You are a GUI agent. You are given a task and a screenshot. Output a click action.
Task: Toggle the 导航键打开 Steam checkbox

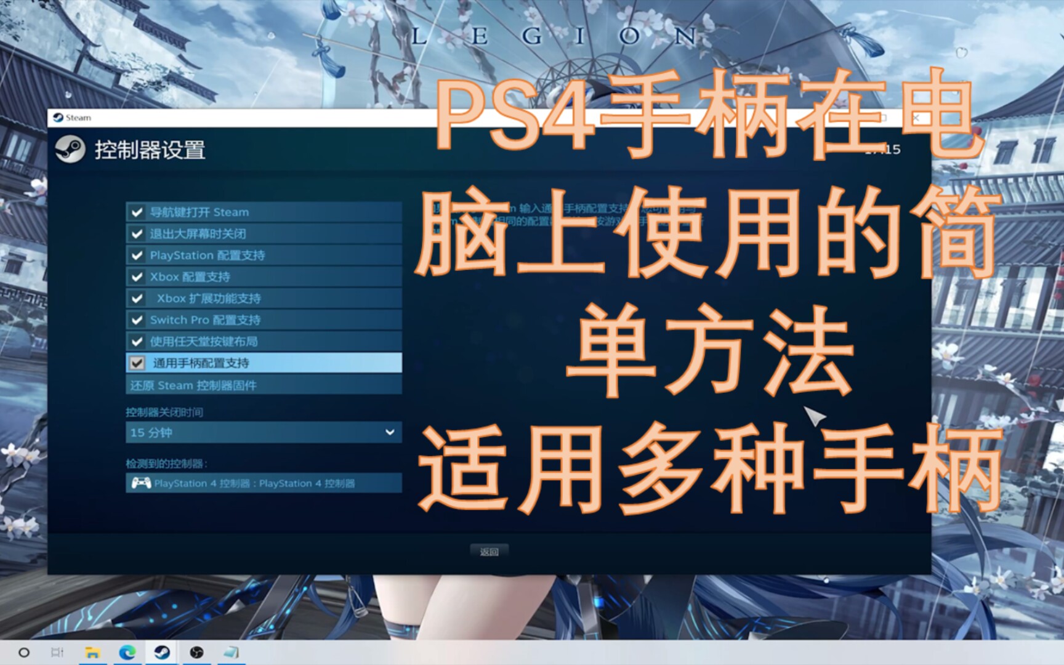point(137,212)
